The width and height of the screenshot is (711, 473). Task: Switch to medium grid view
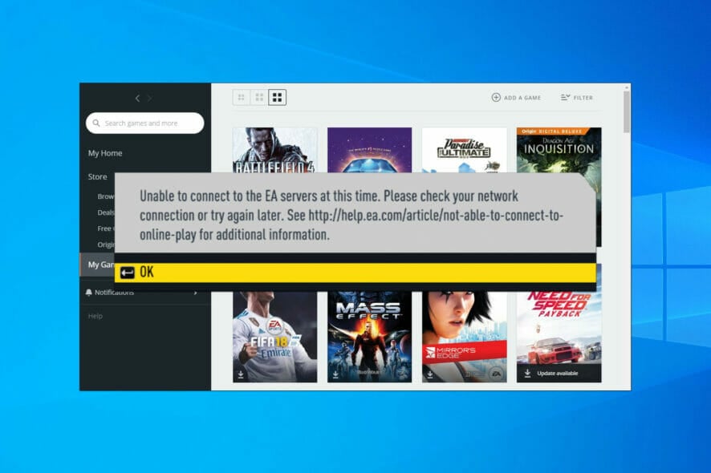[259, 98]
